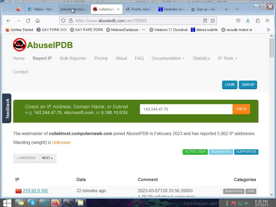Switch to the Postfix Admin tab
Image resolution: width=276 pixels, height=207 pixels.
pos(139,9)
